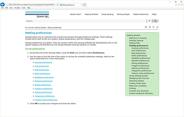184x117 pixels.
Task: Select Selecting feeders in side menu
Action: coord(136,81)
